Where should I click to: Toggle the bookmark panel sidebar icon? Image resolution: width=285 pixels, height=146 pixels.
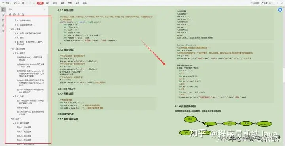pos(3,9)
